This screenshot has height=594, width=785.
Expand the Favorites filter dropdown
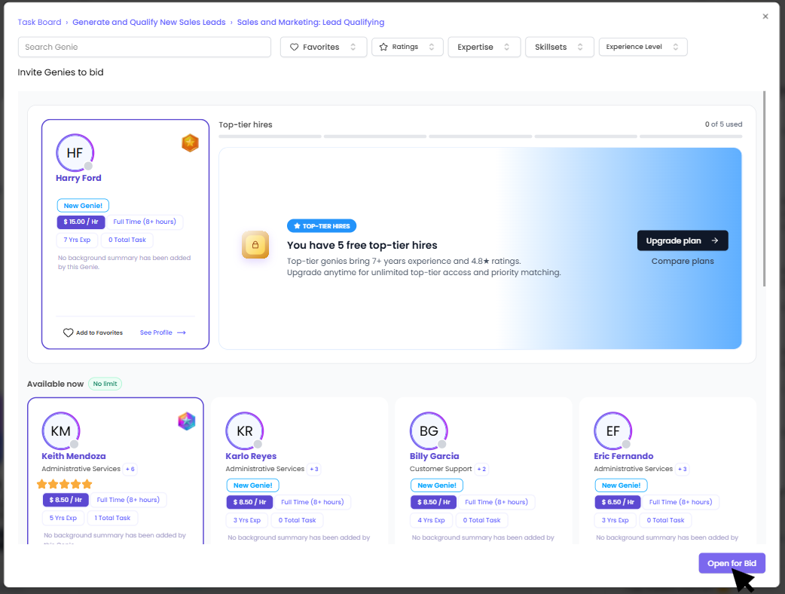323,47
